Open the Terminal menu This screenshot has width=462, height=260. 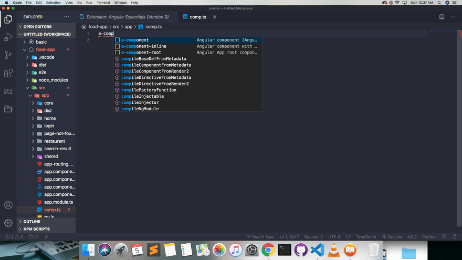point(103,3)
